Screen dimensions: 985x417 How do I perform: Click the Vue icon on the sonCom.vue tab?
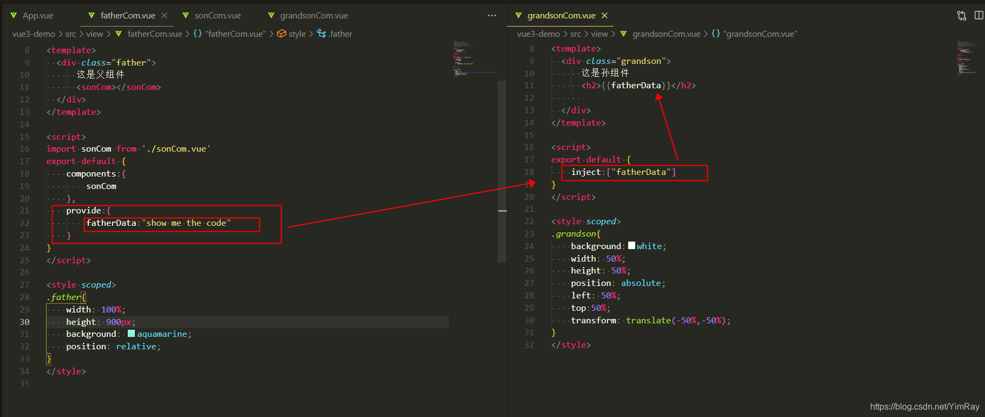point(186,16)
